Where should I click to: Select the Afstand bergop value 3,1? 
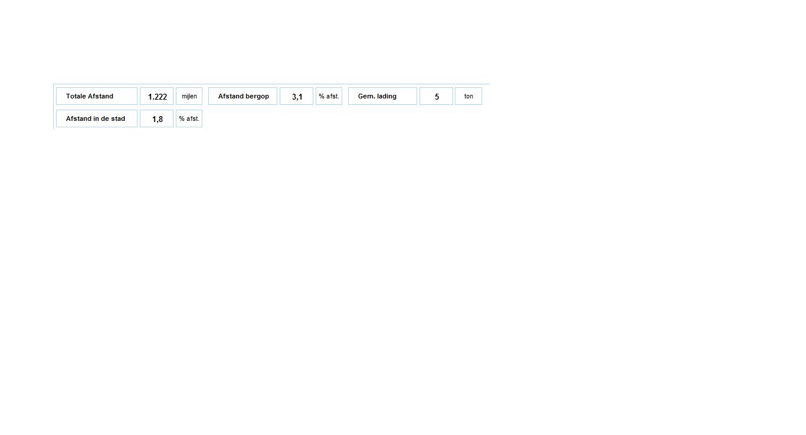(296, 96)
